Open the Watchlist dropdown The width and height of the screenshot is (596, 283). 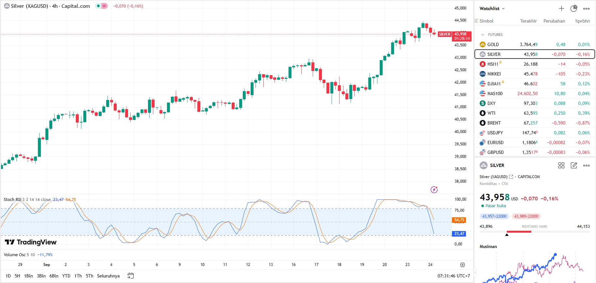pos(492,8)
